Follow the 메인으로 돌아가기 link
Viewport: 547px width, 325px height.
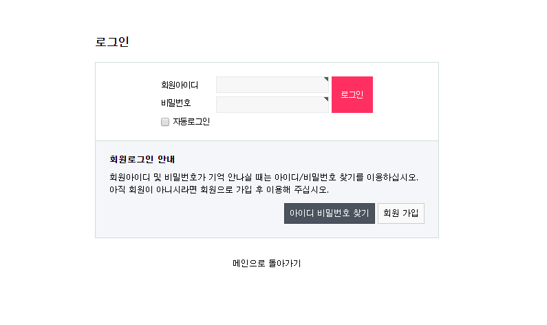(267, 263)
